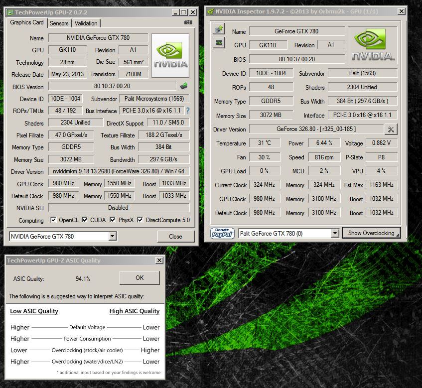The image size is (422, 388).
Task: Click the NVIDIA Inspector title bar icon
Action: tap(211, 11)
